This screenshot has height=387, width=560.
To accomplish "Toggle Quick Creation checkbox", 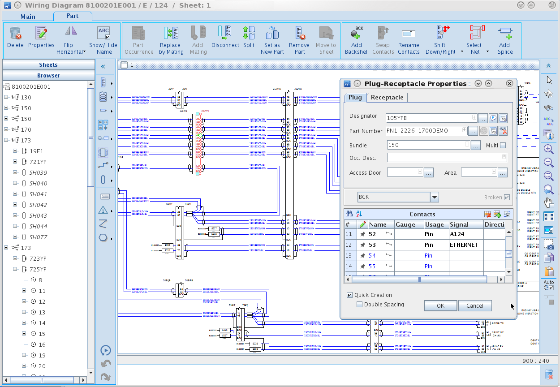I will click(x=349, y=295).
